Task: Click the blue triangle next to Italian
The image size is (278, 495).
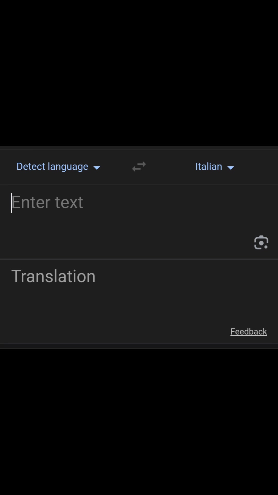Action: 231,168
